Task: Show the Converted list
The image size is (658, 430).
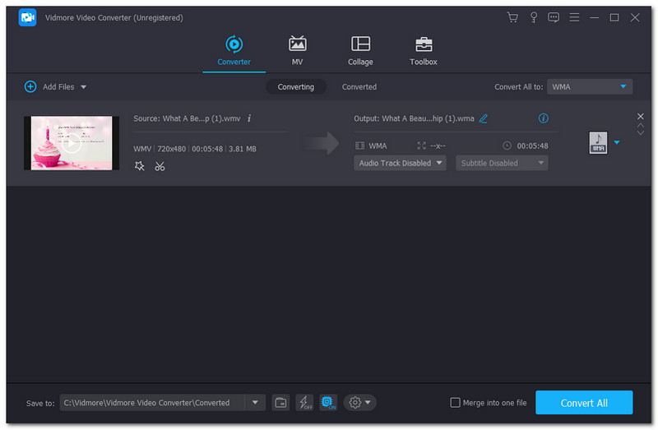Action: click(x=359, y=86)
